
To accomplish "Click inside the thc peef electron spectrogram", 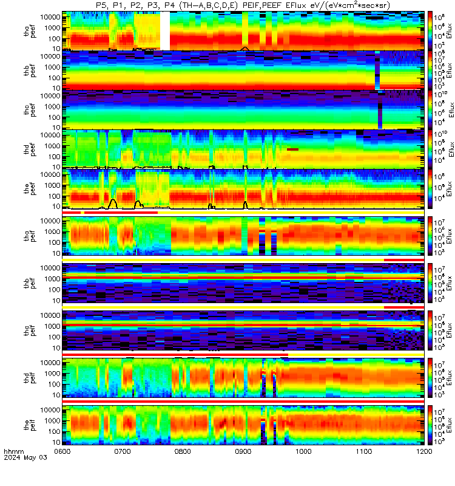I will [x=243, y=110].
